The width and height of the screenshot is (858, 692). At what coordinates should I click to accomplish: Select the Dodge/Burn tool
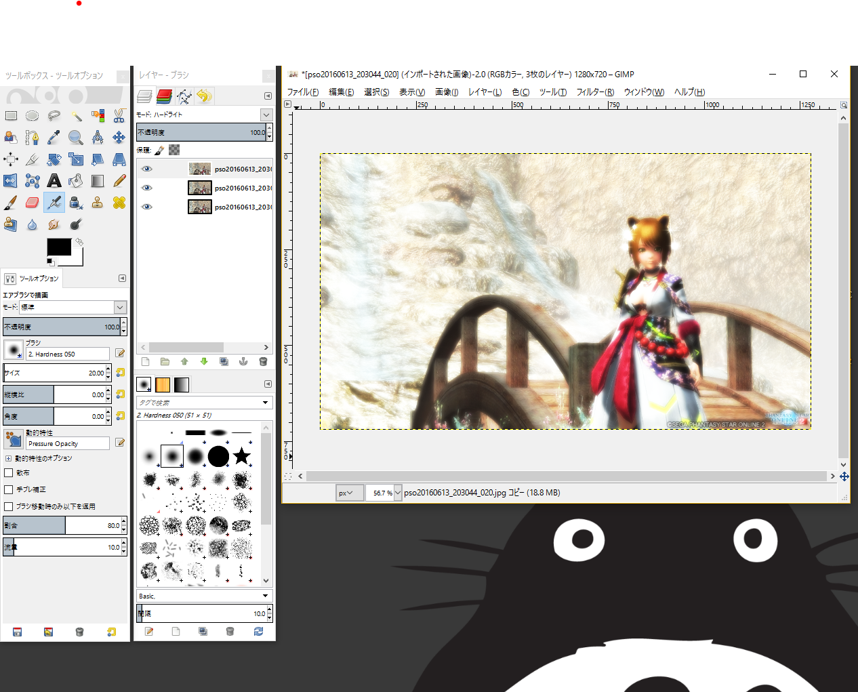[76, 224]
